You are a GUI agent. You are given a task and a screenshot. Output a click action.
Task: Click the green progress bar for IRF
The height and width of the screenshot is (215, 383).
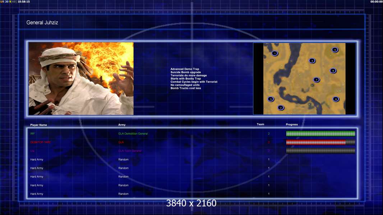[321, 133]
